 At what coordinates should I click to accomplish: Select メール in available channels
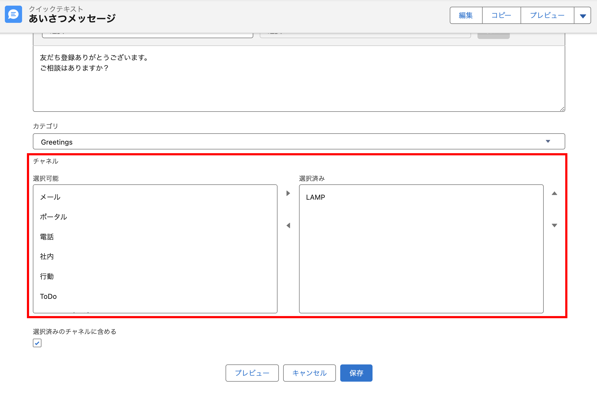tap(50, 197)
